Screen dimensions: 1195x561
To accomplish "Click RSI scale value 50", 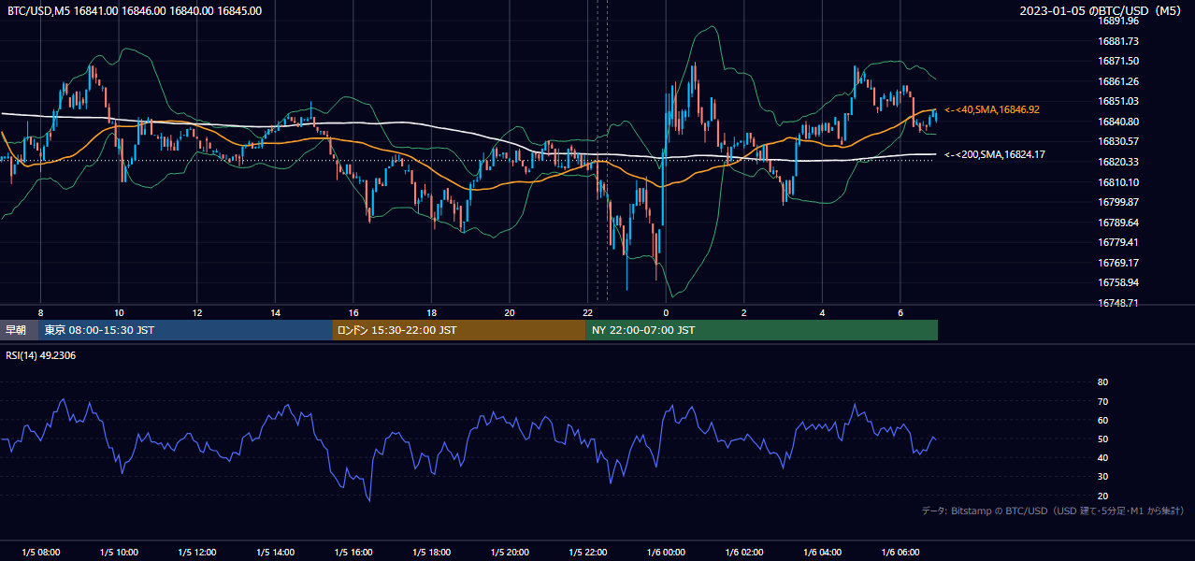I will pyautogui.click(x=1102, y=439).
